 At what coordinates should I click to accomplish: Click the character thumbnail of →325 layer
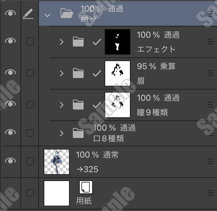click(x=57, y=162)
